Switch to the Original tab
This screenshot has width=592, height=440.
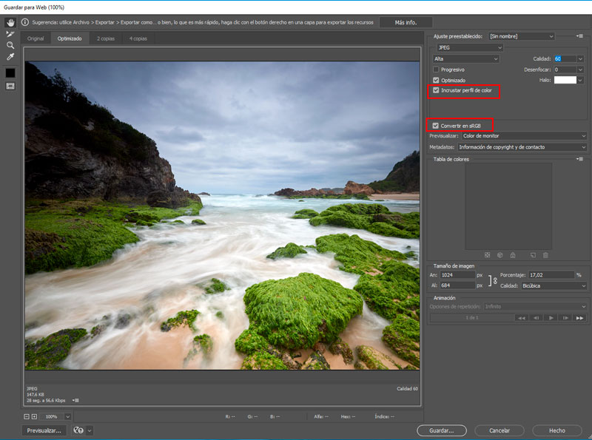[x=36, y=38]
